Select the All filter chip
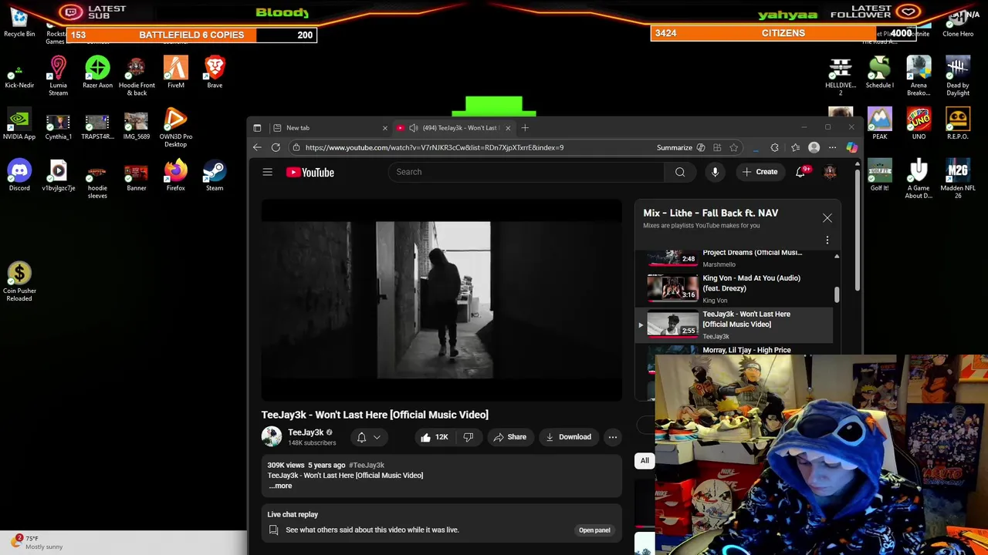988x555 pixels. pos(645,460)
